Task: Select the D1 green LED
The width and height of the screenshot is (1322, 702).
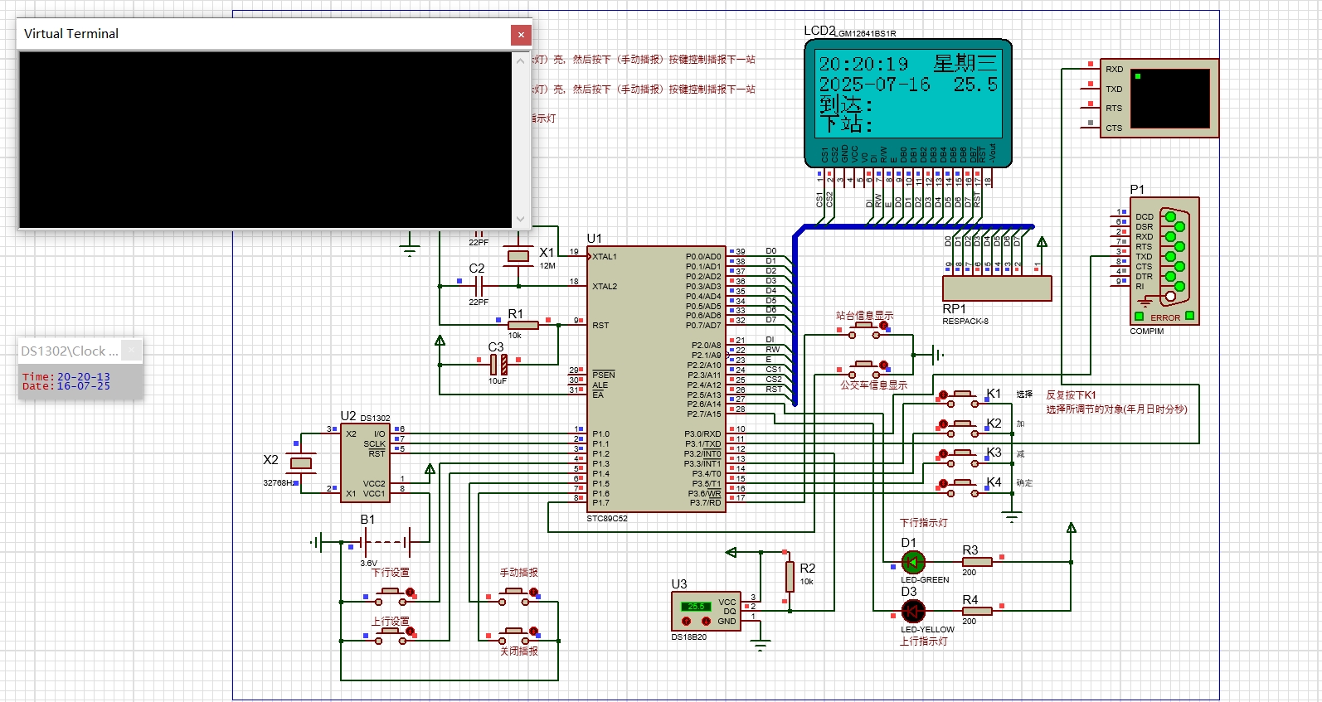Action: [x=913, y=562]
